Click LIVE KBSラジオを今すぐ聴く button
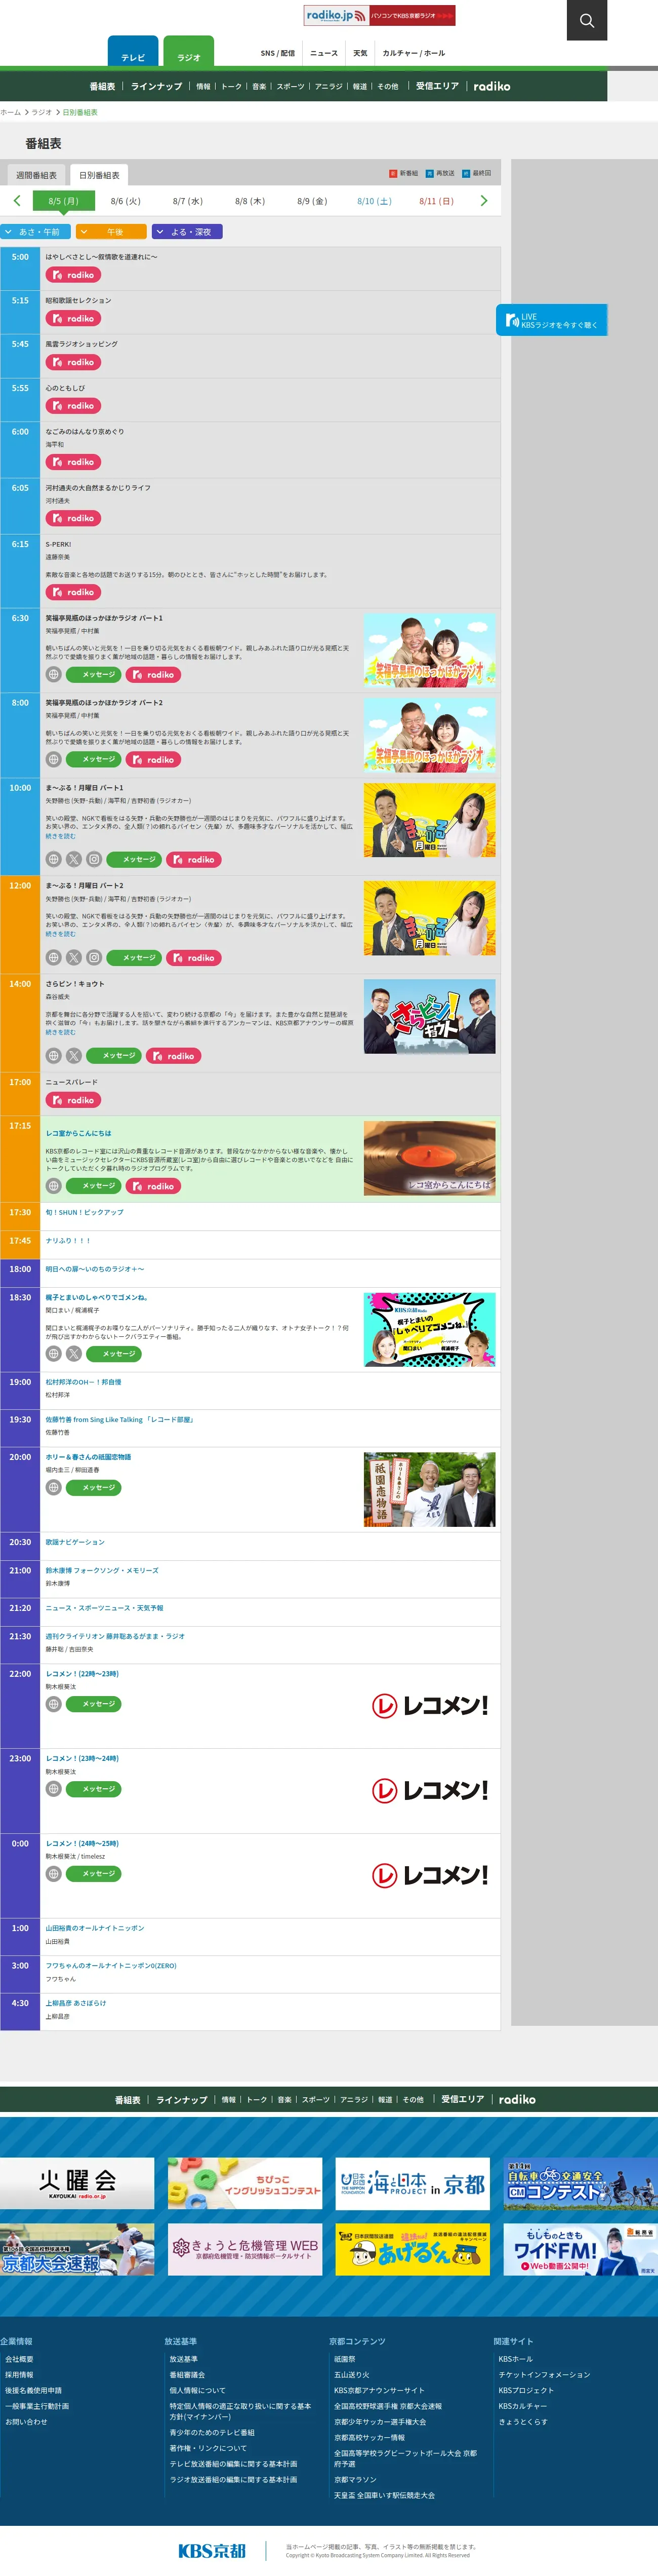658x2576 pixels. 551,320
